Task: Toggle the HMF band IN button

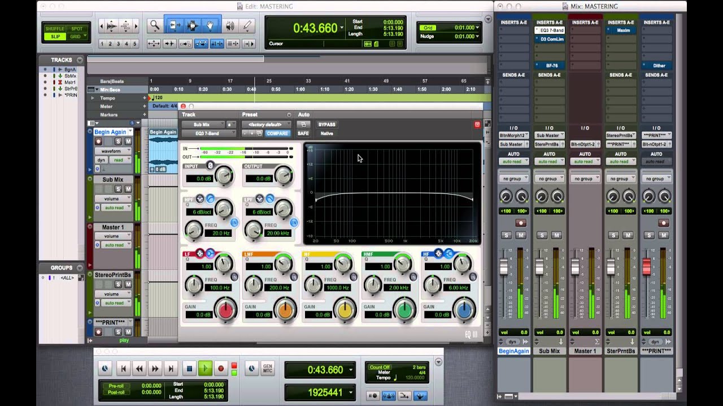Action: (413, 277)
